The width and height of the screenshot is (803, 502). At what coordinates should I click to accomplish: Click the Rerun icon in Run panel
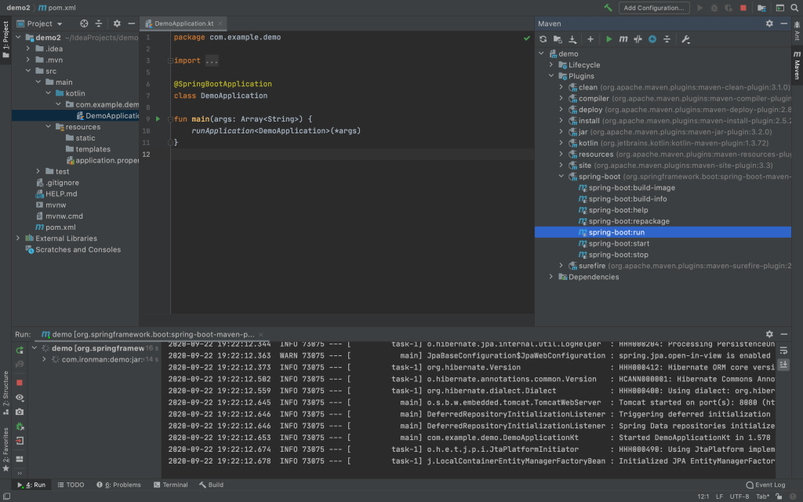tap(20, 351)
